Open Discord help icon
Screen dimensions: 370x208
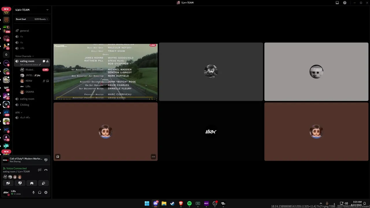(345, 3)
